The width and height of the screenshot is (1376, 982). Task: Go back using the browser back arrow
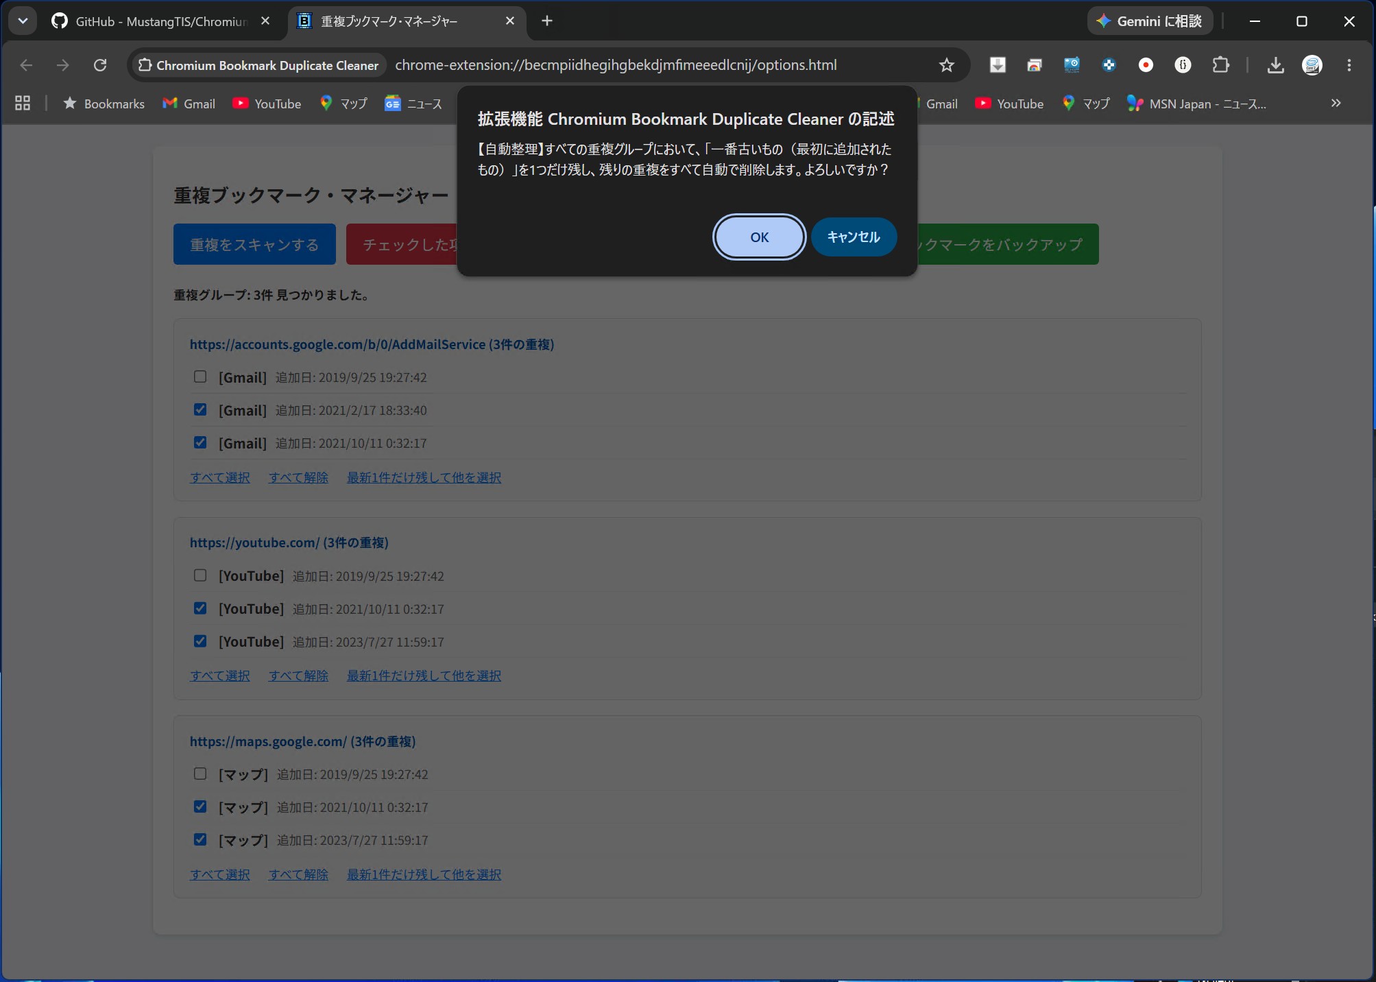click(26, 65)
